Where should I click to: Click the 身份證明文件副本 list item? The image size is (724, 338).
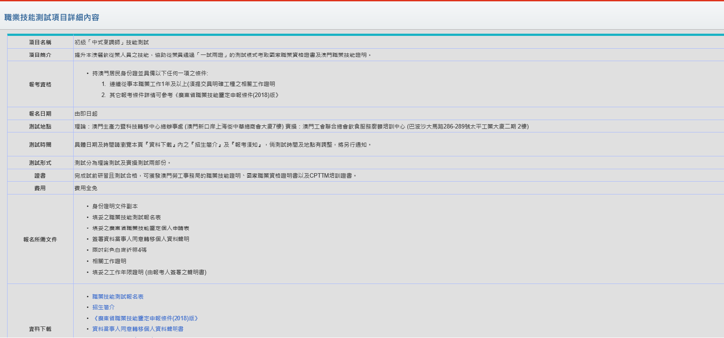[x=115, y=206]
